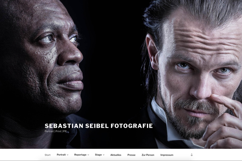
Task: Expand the Reportage submenu chevron
Action: 88,155
